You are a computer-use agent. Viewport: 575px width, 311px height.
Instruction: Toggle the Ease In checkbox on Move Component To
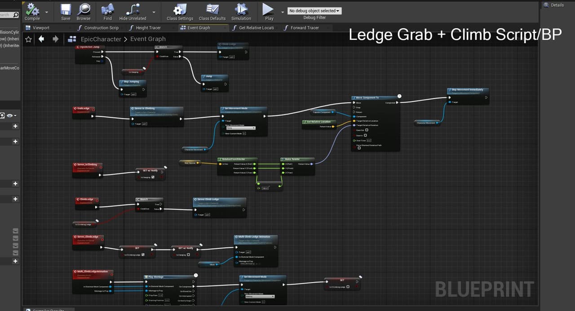(366, 135)
